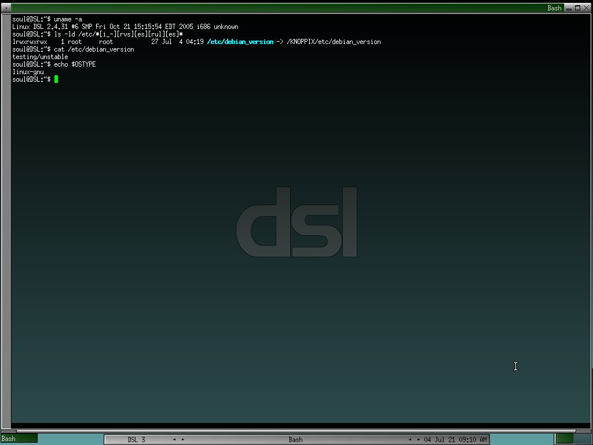Click the cyan /etc/debian_version symlink name
This screenshot has height=445, width=593.
pos(240,42)
